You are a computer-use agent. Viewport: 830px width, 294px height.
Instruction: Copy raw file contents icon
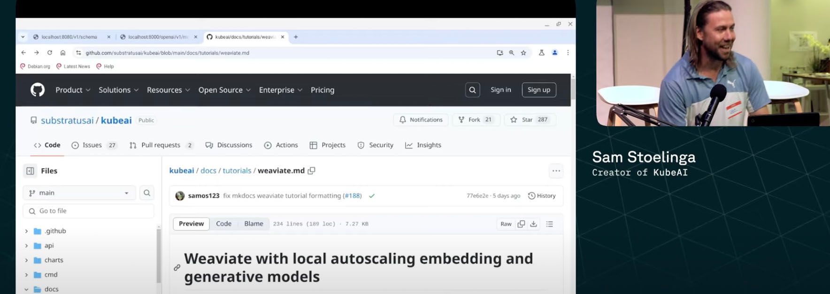point(521,224)
